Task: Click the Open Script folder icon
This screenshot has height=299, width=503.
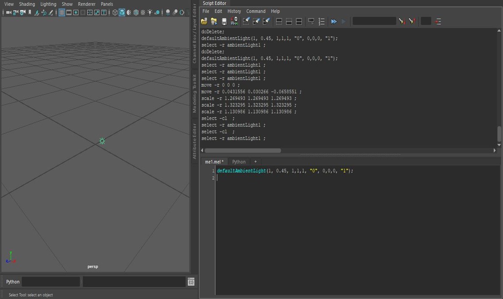Action: point(204,21)
